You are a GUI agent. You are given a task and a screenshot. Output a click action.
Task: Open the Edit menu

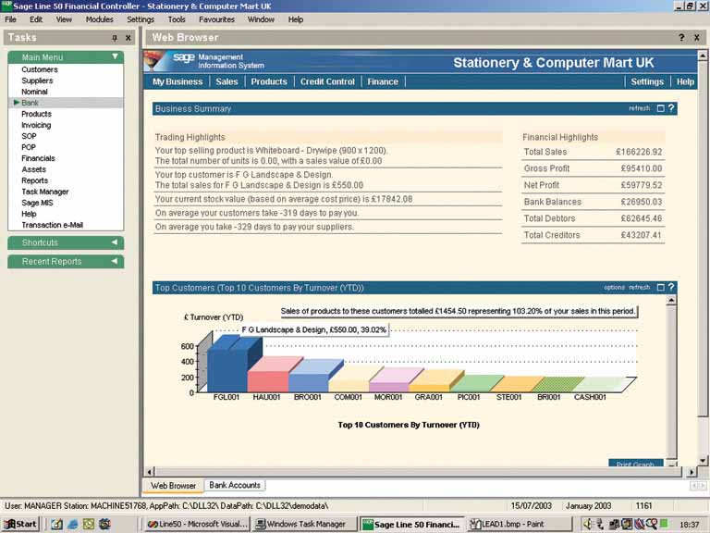(36, 19)
